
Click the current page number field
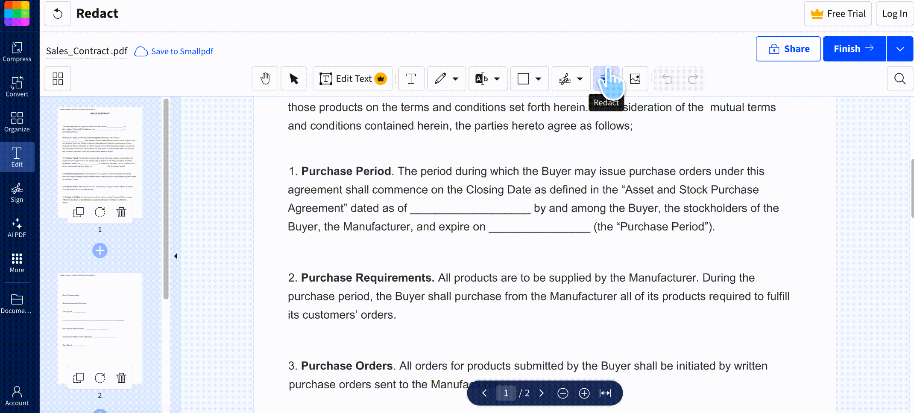tap(506, 393)
